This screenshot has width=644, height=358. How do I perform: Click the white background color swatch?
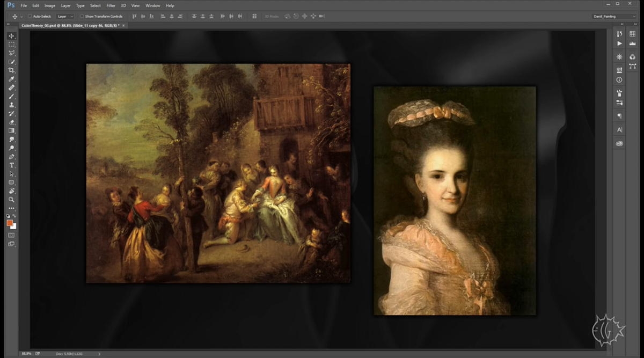[x=14, y=227]
